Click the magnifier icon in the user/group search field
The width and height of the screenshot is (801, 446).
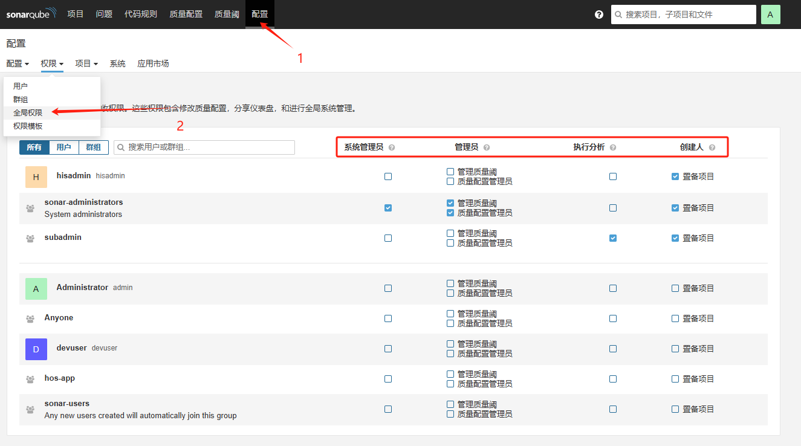[x=121, y=147]
